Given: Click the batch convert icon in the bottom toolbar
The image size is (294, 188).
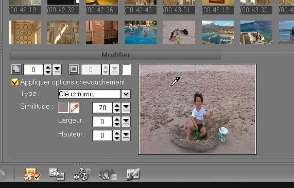Looking at the screenshot, I should tap(57, 174).
